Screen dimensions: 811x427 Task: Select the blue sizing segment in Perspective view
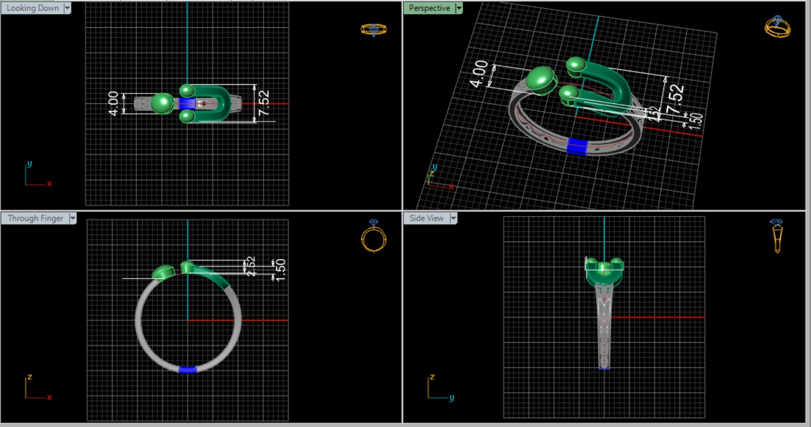[x=577, y=146]
